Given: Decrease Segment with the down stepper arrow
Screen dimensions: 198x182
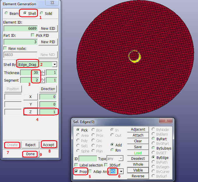Looking at the screenshot, I should 43,82.
